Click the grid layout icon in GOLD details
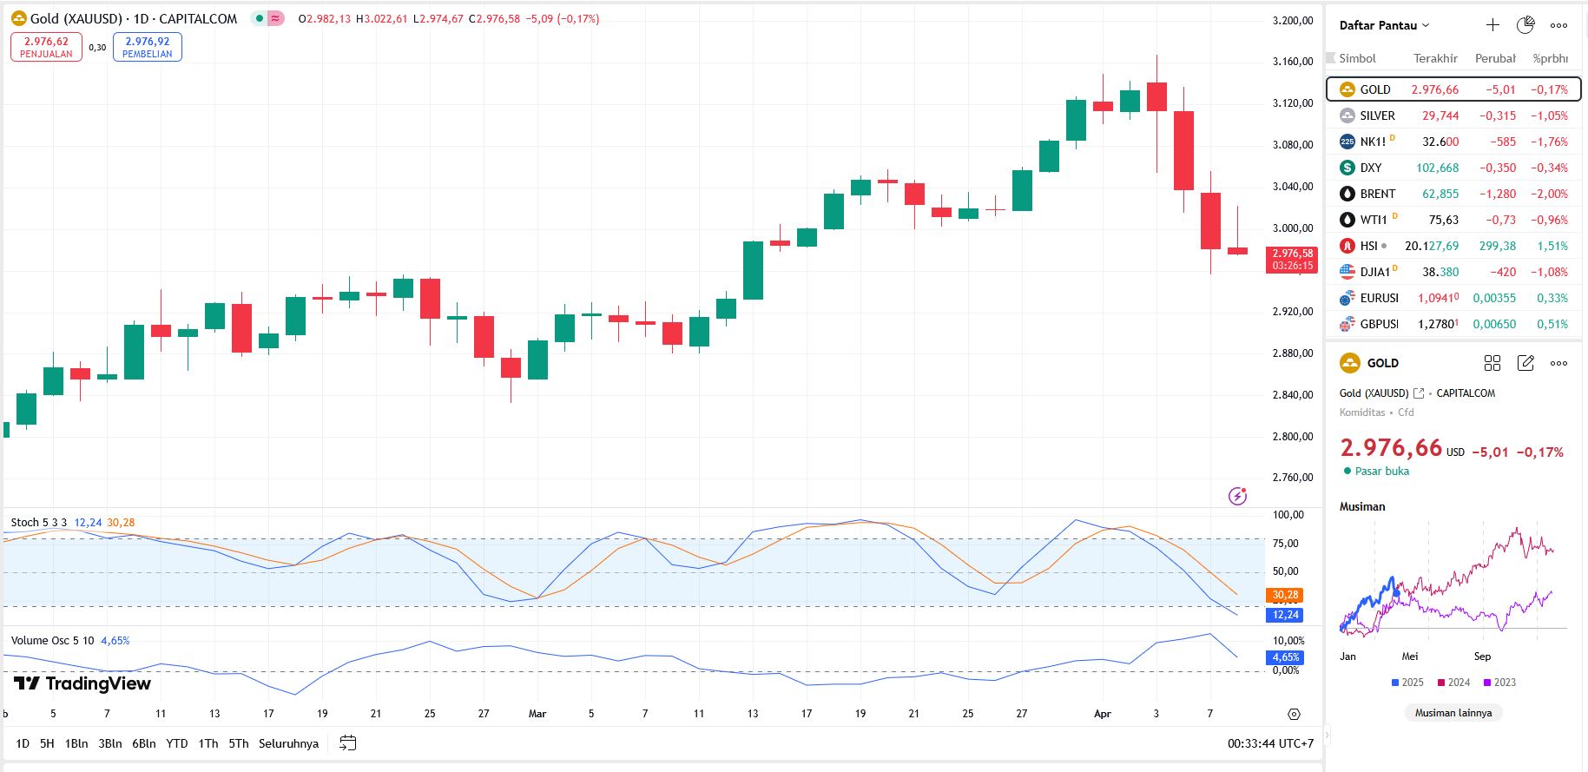The image size is (1588, 772). [x=1492, y=363]
